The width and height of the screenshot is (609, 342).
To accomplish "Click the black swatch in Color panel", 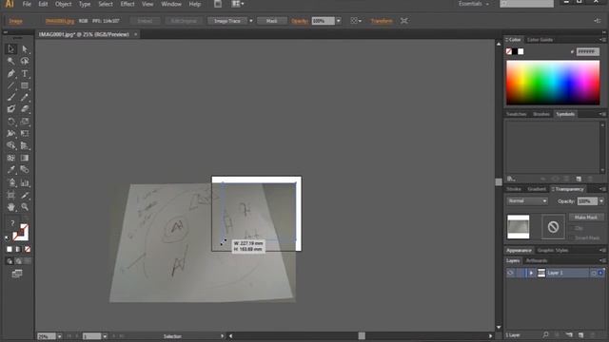I will [x=515, y=51].
